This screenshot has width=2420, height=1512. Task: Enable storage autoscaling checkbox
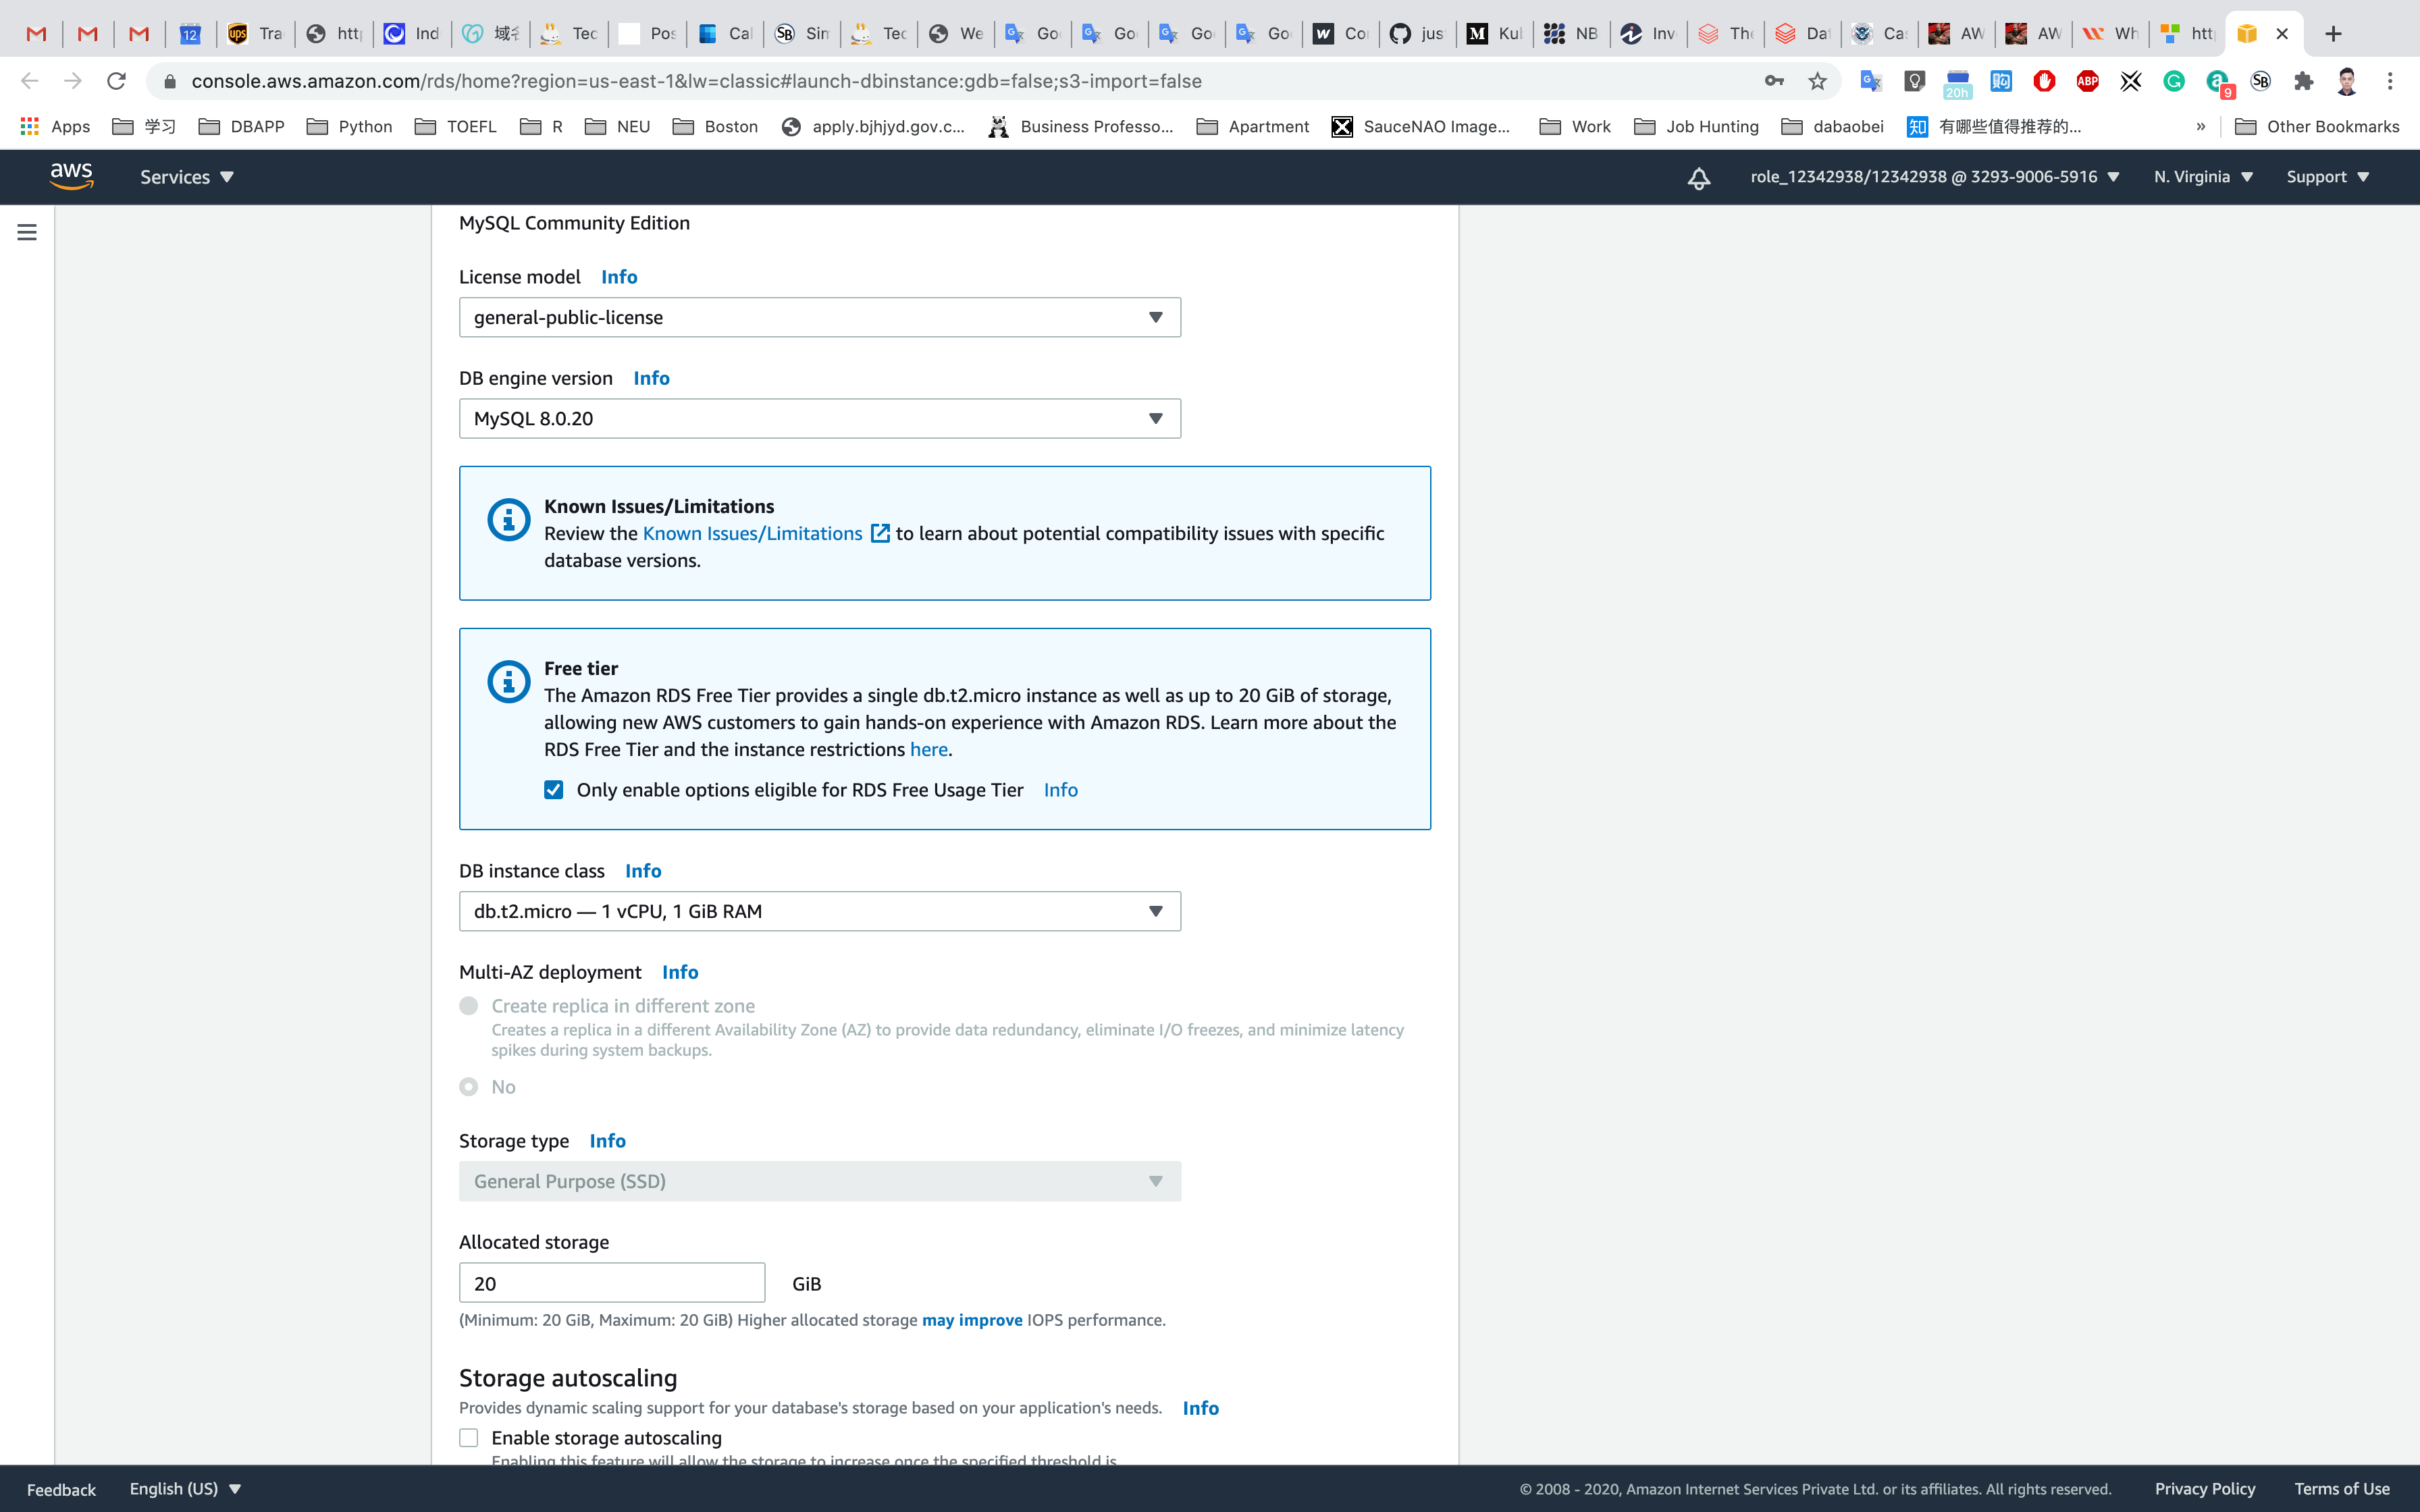pos(469,1437)
